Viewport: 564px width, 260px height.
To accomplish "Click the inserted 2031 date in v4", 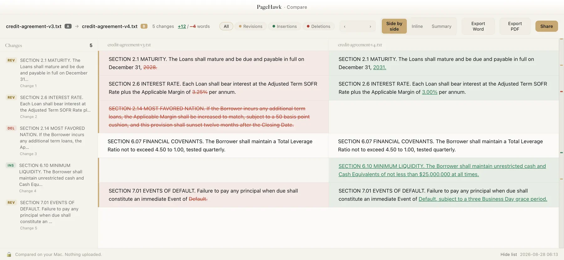I will pos(379,67).
